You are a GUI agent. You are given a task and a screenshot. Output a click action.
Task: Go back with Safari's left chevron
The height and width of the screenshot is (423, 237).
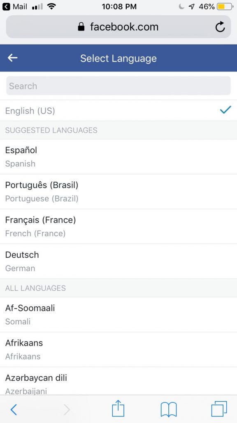pos(14,410)
